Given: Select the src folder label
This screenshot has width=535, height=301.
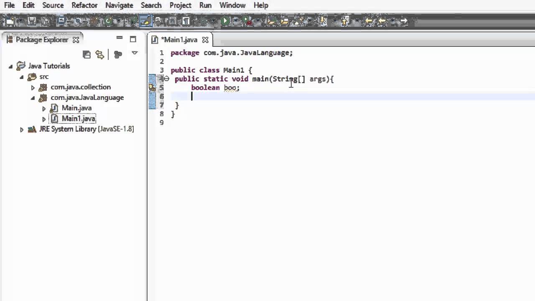Looking at the screenshot, I should (44, 77).
